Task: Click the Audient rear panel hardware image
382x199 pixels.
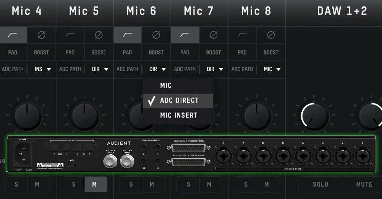Action: [x=191, y=154]
